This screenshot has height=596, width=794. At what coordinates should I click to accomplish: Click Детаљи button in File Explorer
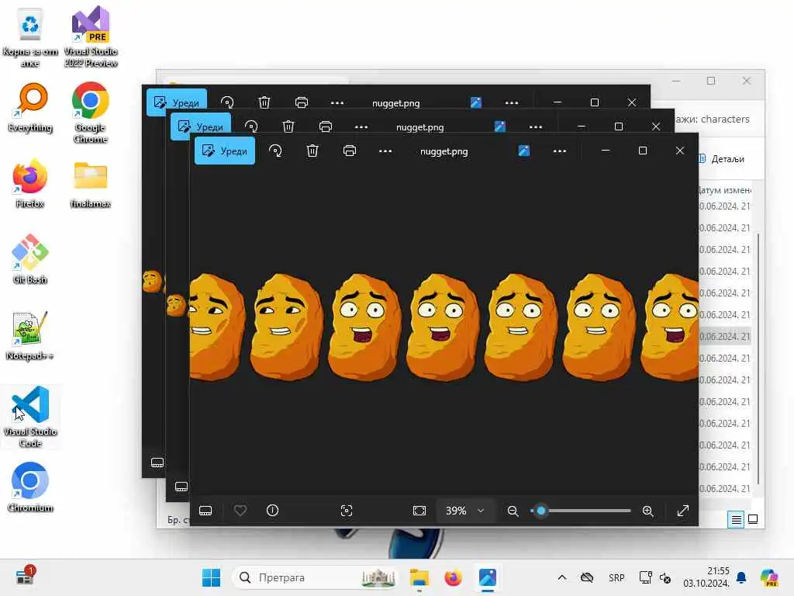(722, 159)
